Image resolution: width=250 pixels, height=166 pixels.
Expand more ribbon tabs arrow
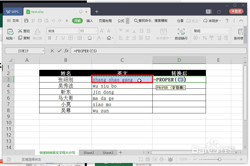click(x=127, y=21)
